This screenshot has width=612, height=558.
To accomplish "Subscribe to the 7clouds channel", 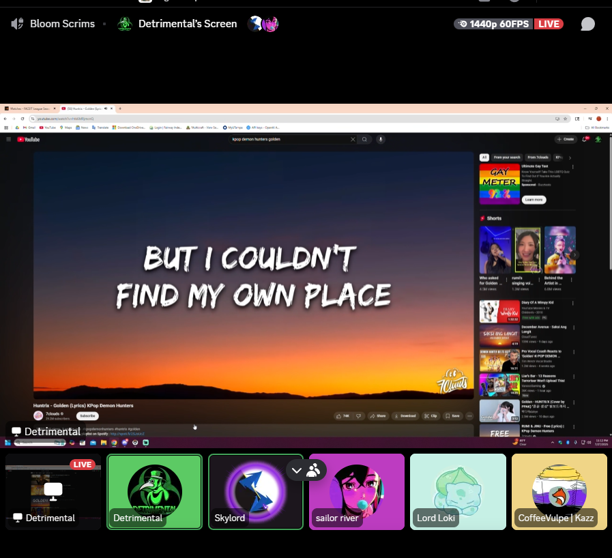I will tap(87, 416).
